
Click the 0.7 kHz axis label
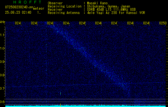click(x=2, y=89)
